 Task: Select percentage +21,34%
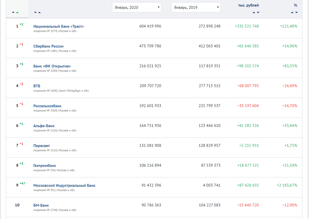pos(290,166)
